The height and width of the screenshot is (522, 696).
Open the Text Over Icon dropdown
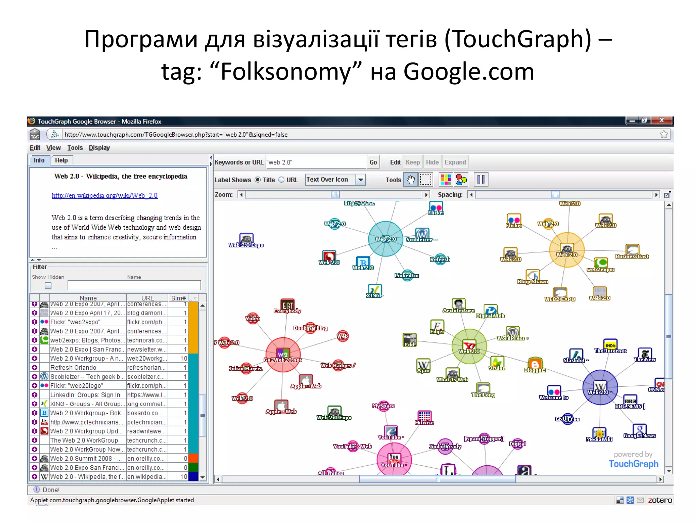coord(361,179)
